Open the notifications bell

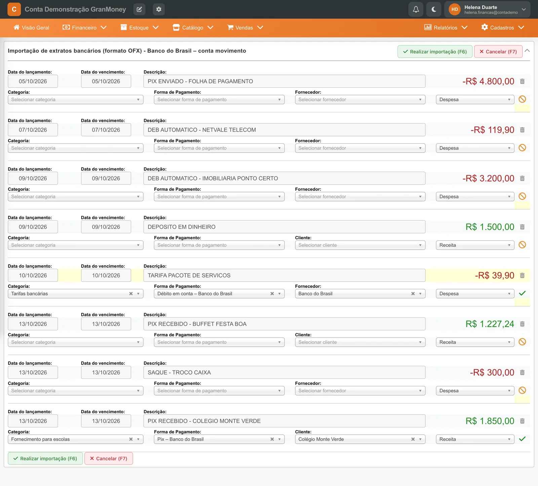[x=416, y=9]
